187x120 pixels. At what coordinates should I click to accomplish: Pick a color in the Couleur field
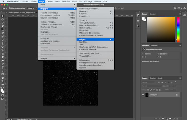coord(161,30)
